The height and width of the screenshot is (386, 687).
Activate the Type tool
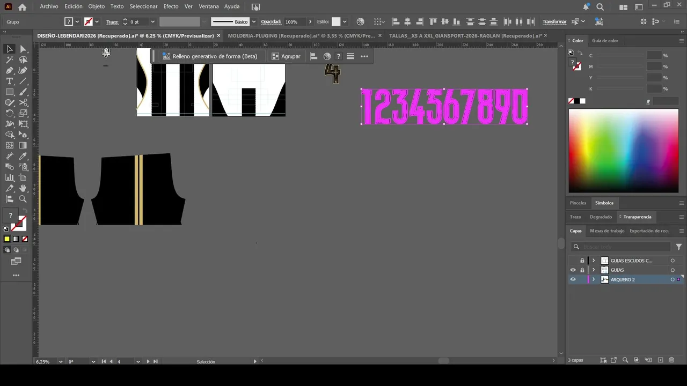(10, 81)
